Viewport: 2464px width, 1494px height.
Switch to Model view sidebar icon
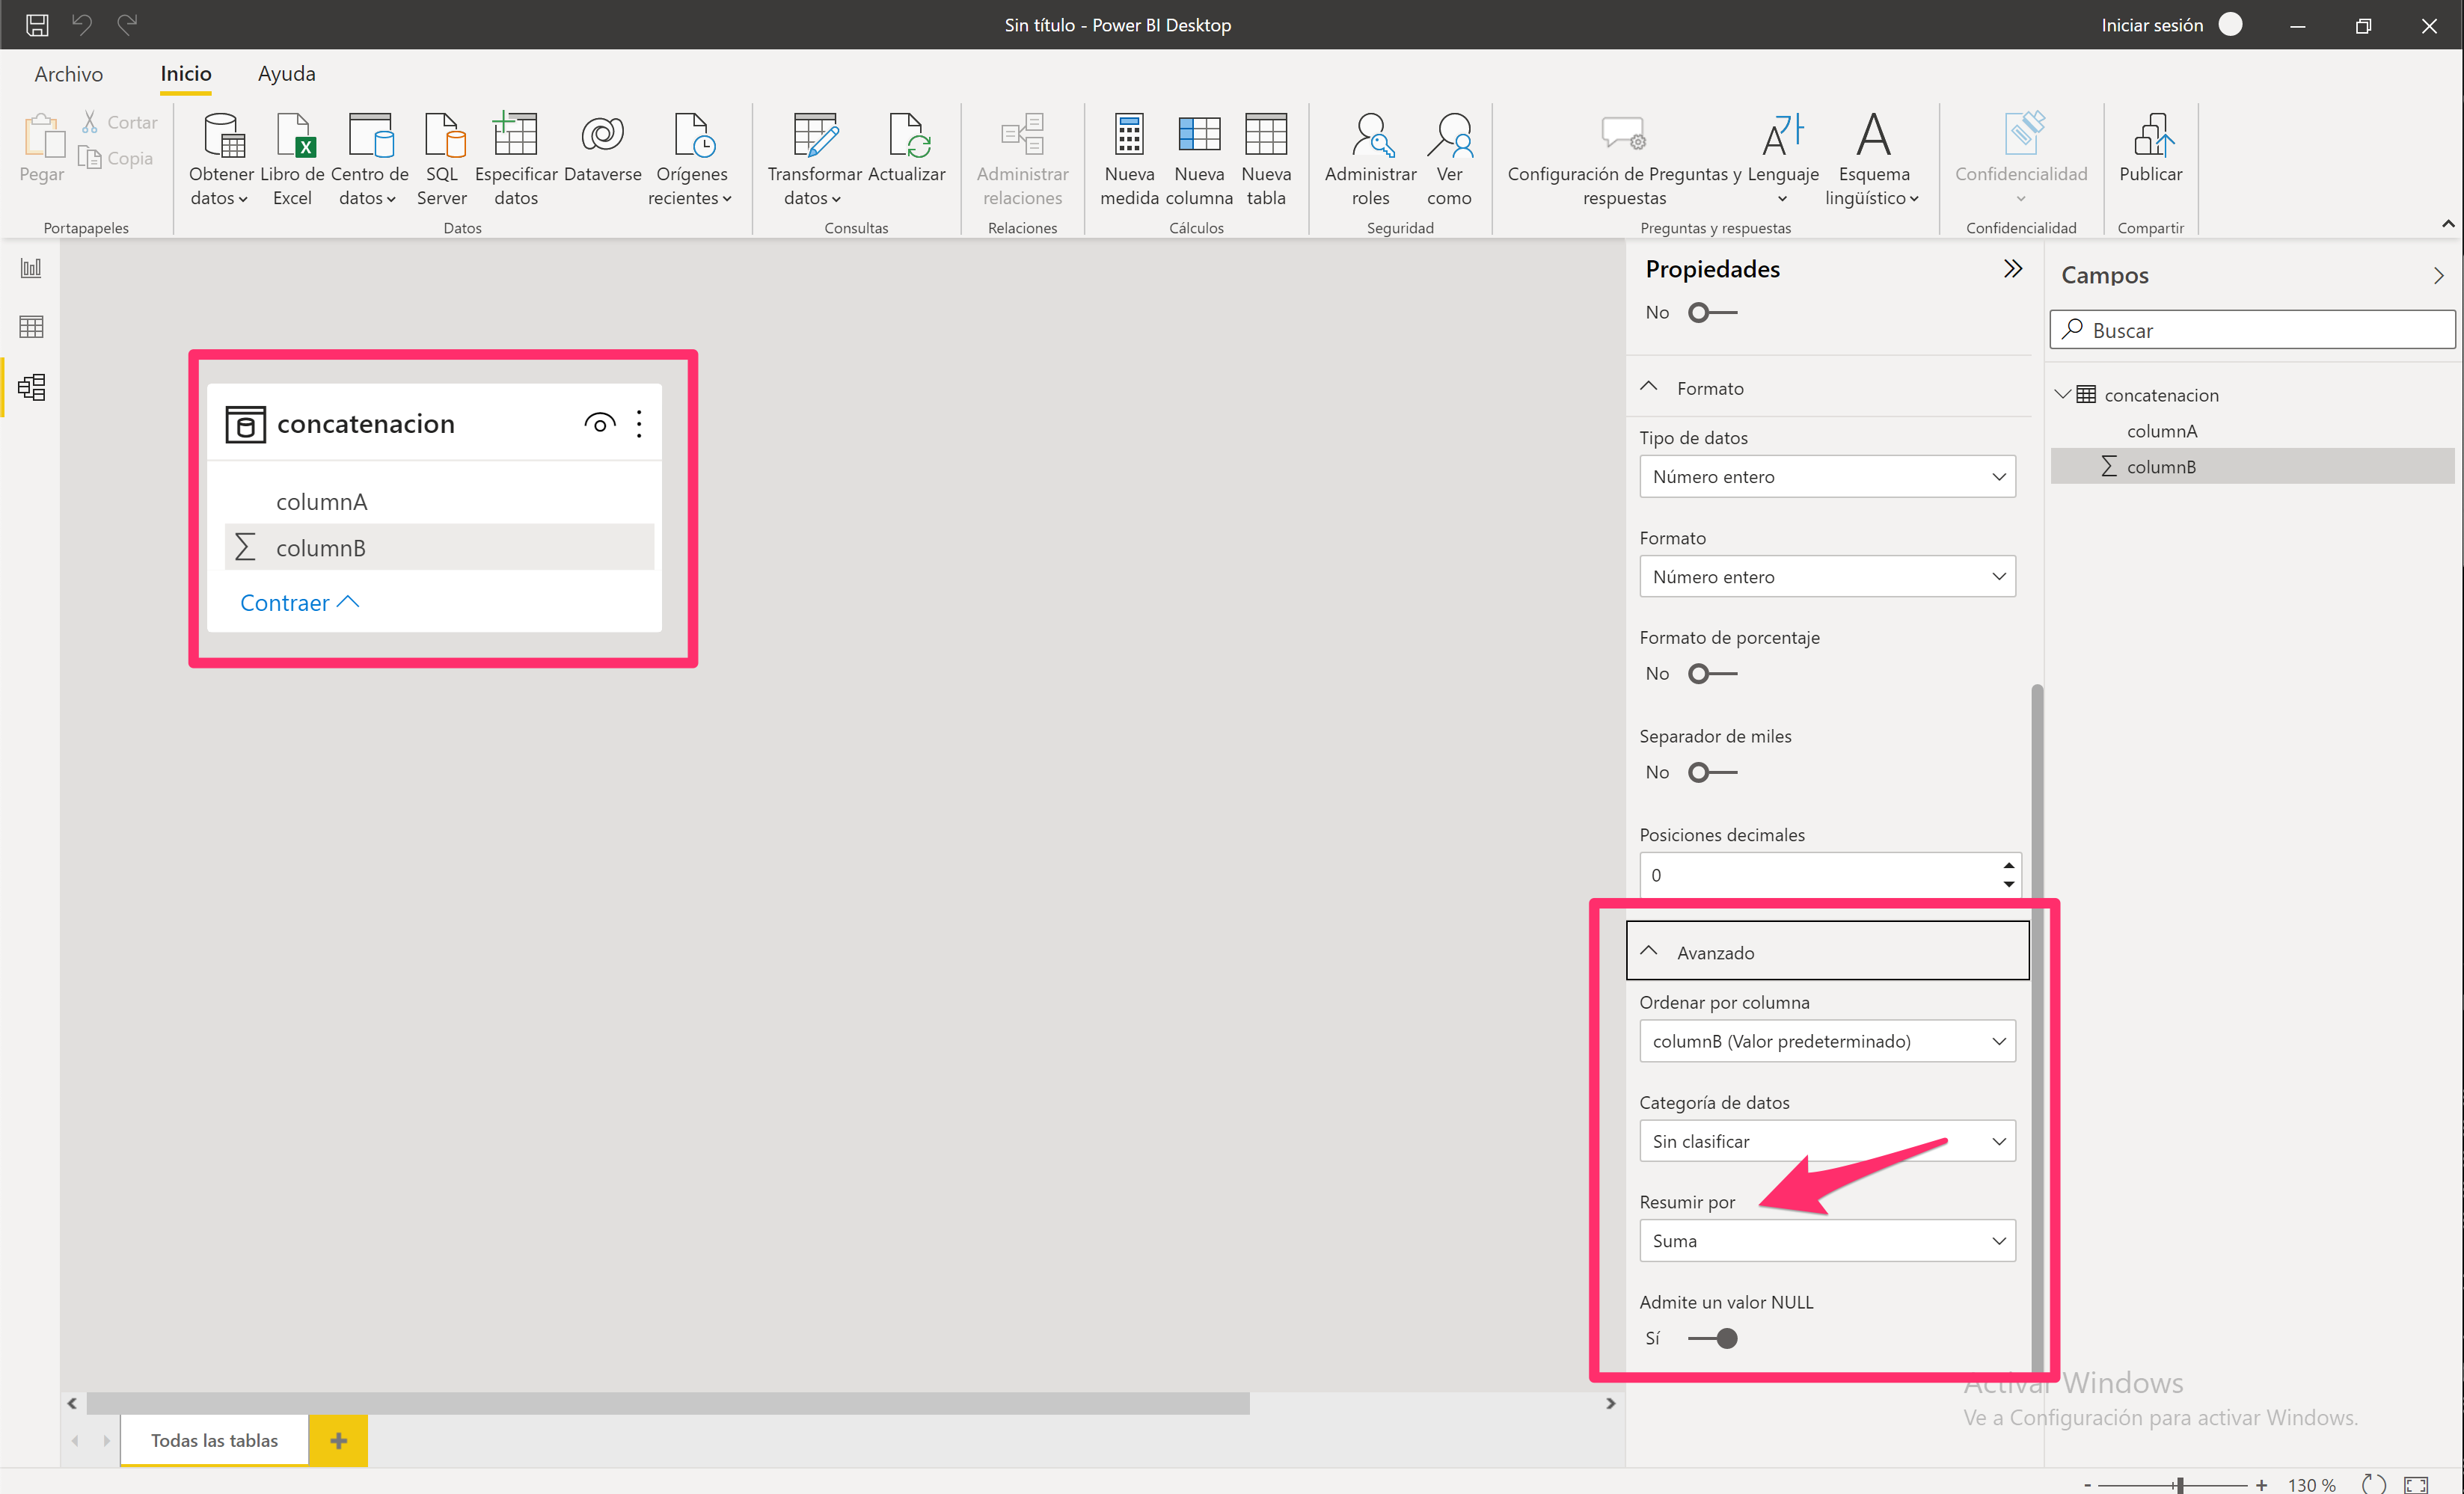point(31,387)
